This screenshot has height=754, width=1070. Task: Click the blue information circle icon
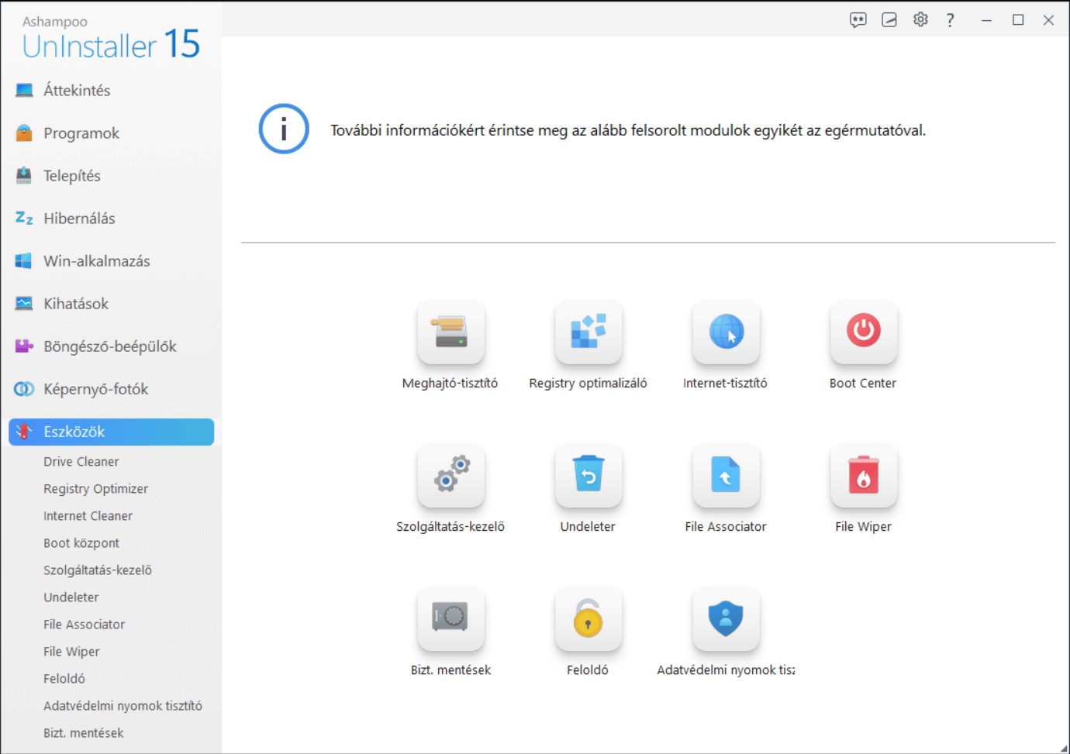coord(284,129)
